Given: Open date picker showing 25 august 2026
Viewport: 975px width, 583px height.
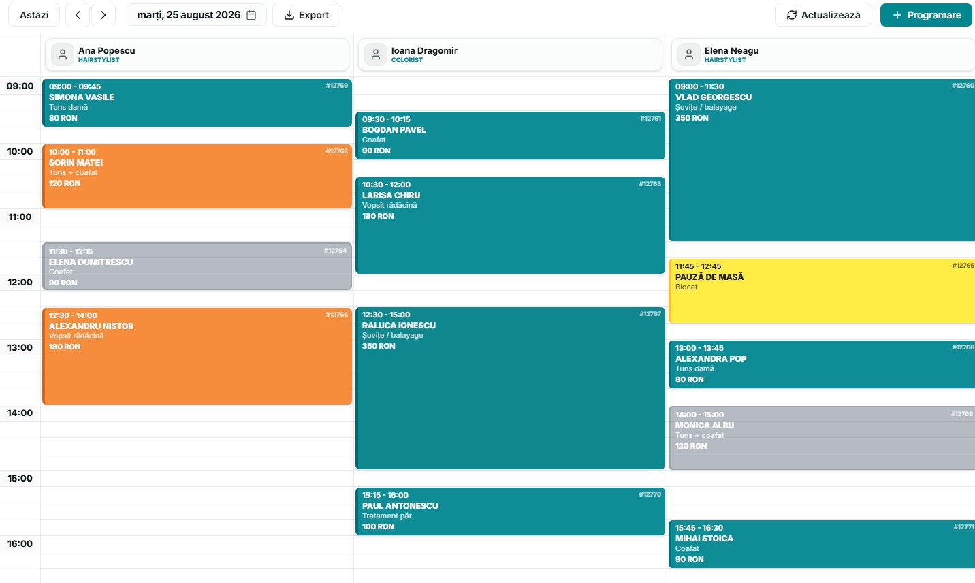Looking at the screenshot, I should click(197, 15).
